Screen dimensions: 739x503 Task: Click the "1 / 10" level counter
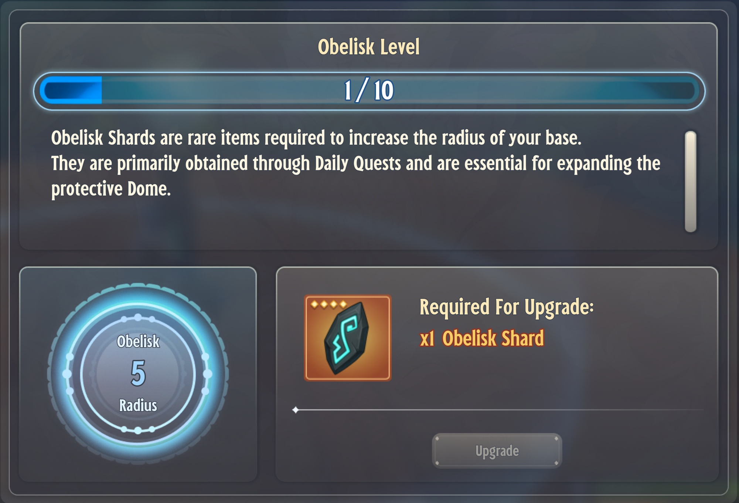pos(369,91)
